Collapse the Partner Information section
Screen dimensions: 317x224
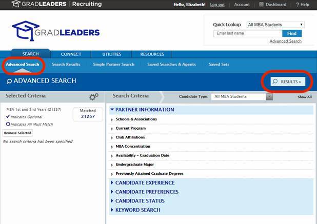click(x=112, y=110)
